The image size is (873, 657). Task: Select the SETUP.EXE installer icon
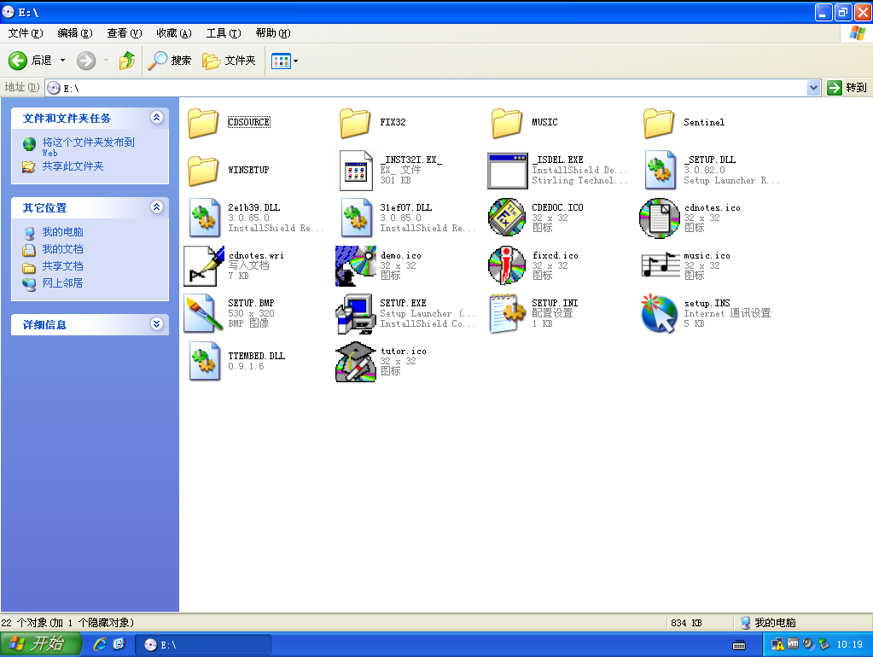pos(356,313)
